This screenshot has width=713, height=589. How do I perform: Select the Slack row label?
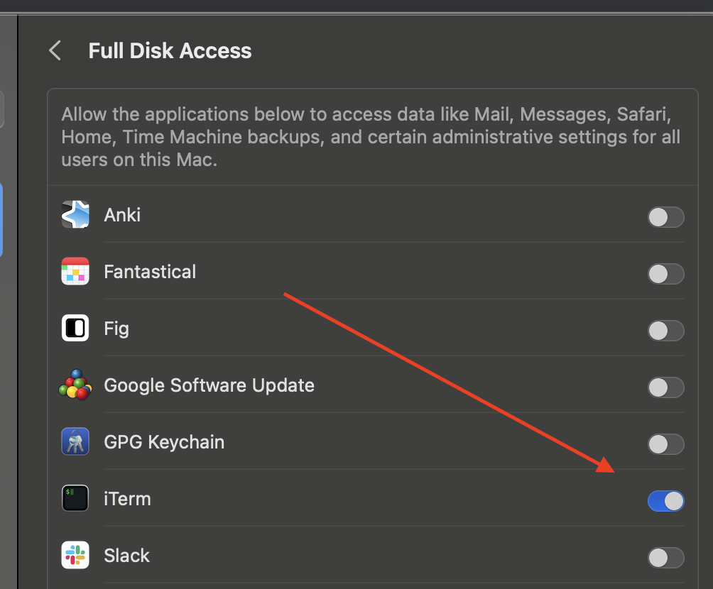click(127, 556)
